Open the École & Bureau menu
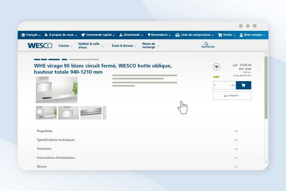 point(124,46)
